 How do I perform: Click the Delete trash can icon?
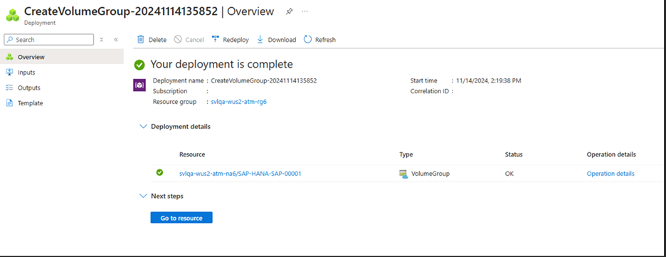[141, 39]
